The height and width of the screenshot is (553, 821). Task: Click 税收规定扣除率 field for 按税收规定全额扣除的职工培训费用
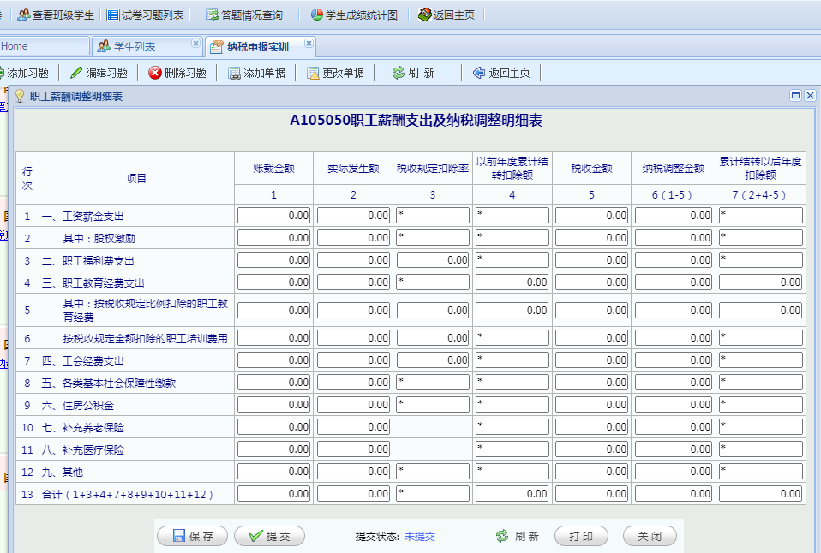point(433,338)
